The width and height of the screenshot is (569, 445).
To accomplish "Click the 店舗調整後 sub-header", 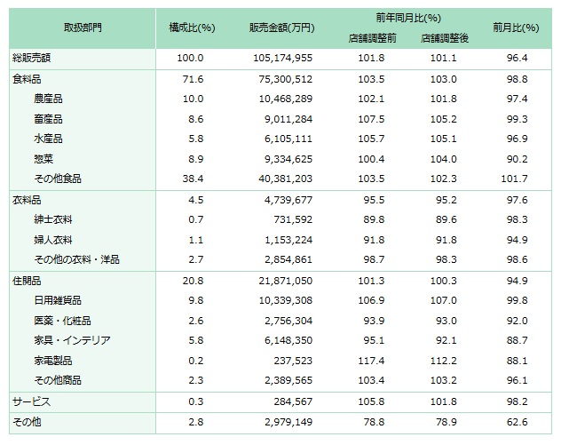I will click(x=445, y=38).
